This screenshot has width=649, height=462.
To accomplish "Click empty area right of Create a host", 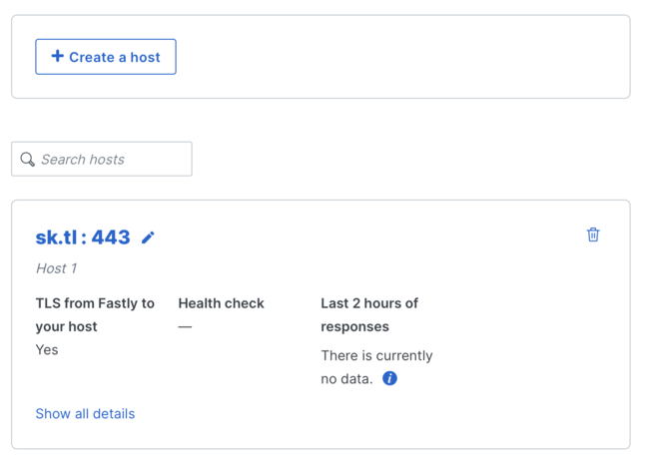I will 399,57.
